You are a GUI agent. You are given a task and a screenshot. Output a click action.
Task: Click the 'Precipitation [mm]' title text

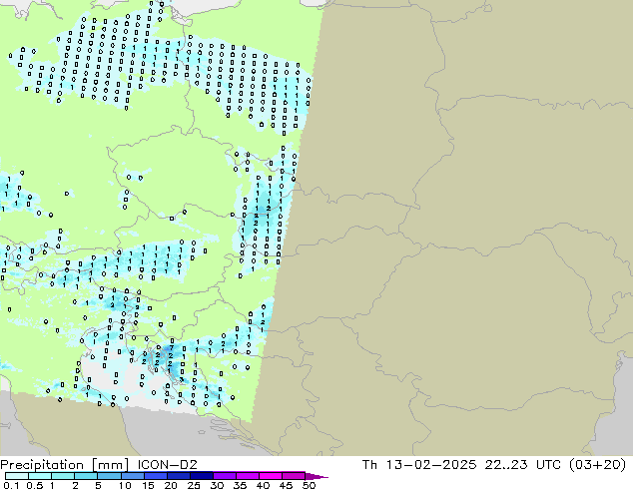[65, 465]
